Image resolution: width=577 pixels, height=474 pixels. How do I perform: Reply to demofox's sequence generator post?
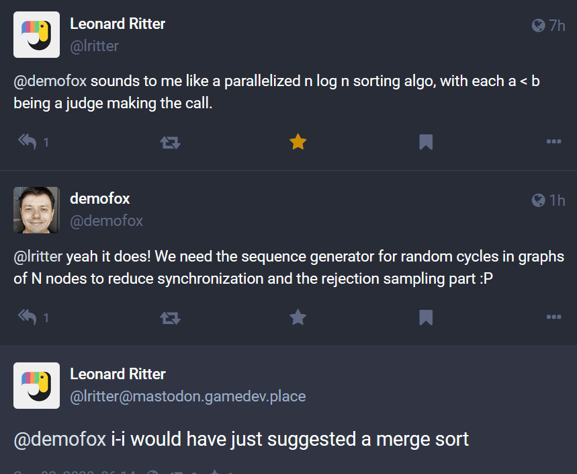[28, 317]
